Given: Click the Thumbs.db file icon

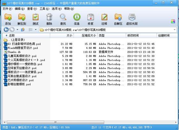Looking at the screenshot, I should tap(5, 52).
